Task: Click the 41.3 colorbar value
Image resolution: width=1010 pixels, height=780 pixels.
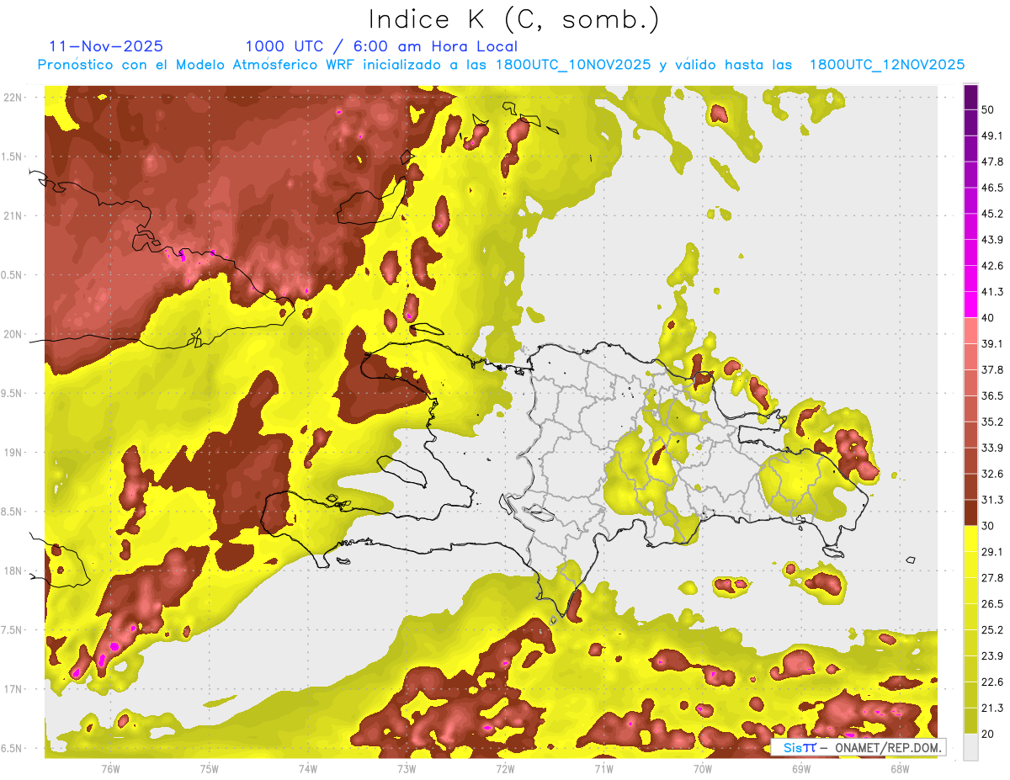Action: click(992, 293)
